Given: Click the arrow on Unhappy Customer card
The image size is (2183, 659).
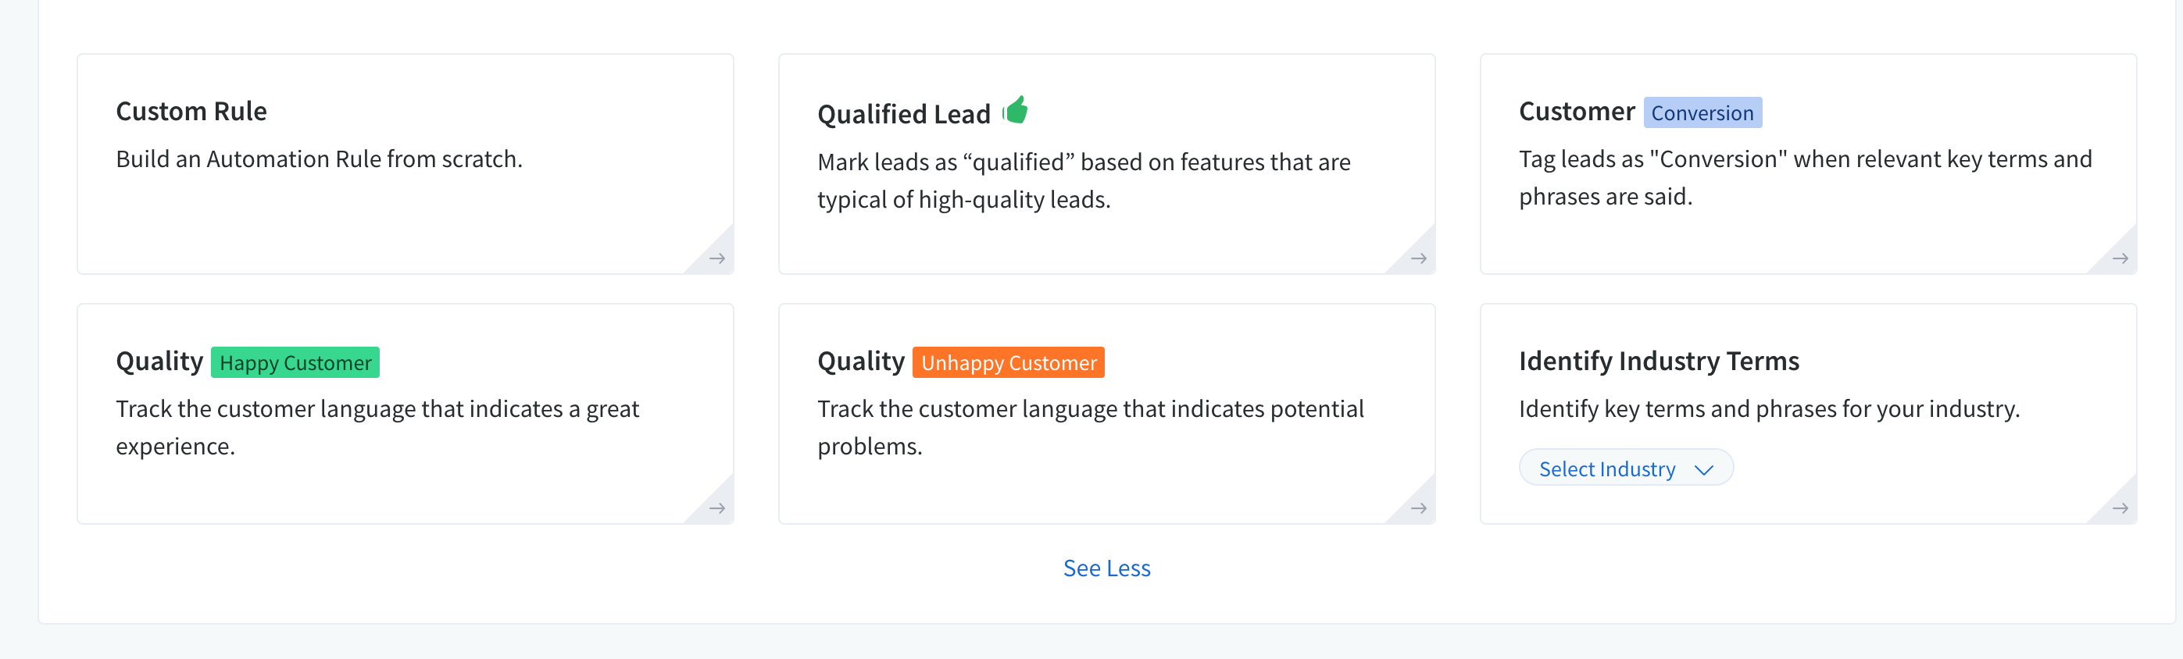Looking at the screenshot, I should [x=1419, y=508].
